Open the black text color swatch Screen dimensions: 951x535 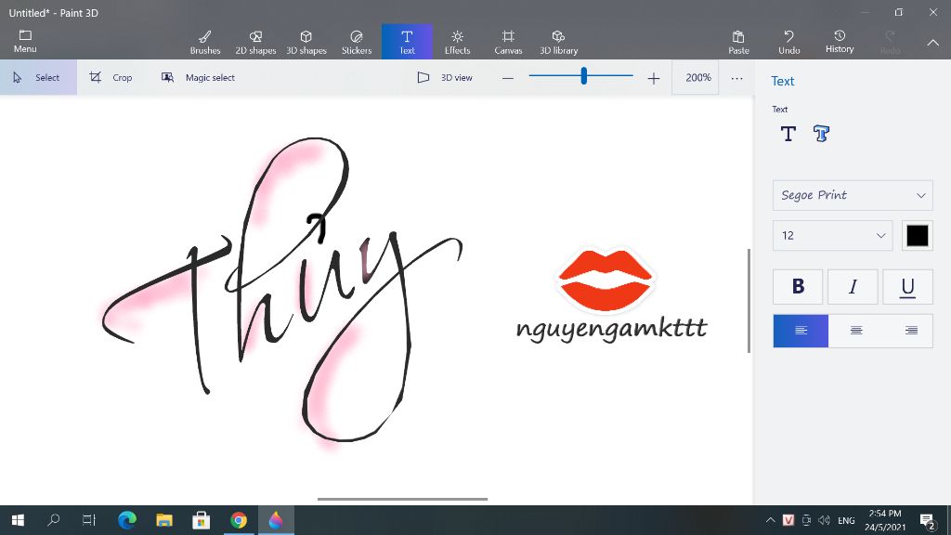pos(917,235)
